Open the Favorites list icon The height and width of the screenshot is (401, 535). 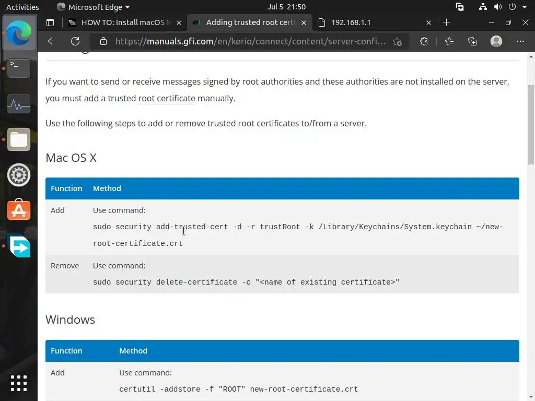click(449, 41)
